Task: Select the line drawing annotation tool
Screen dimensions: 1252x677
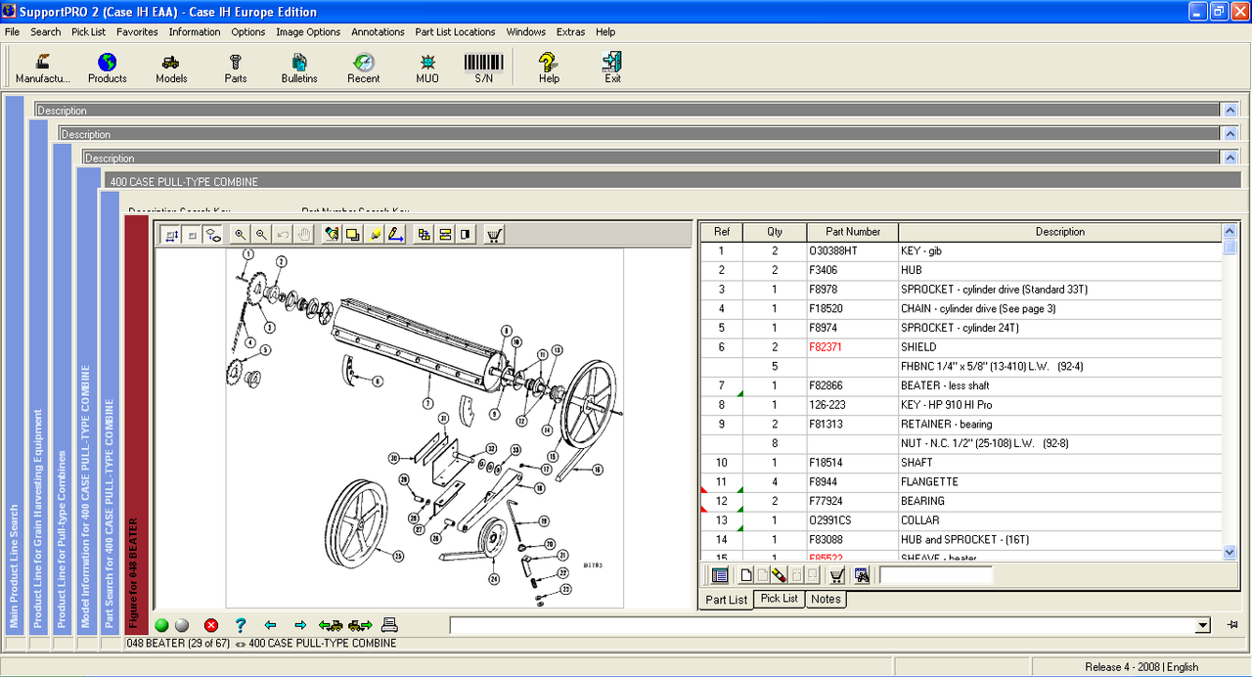Action: [x=396, y=235]
